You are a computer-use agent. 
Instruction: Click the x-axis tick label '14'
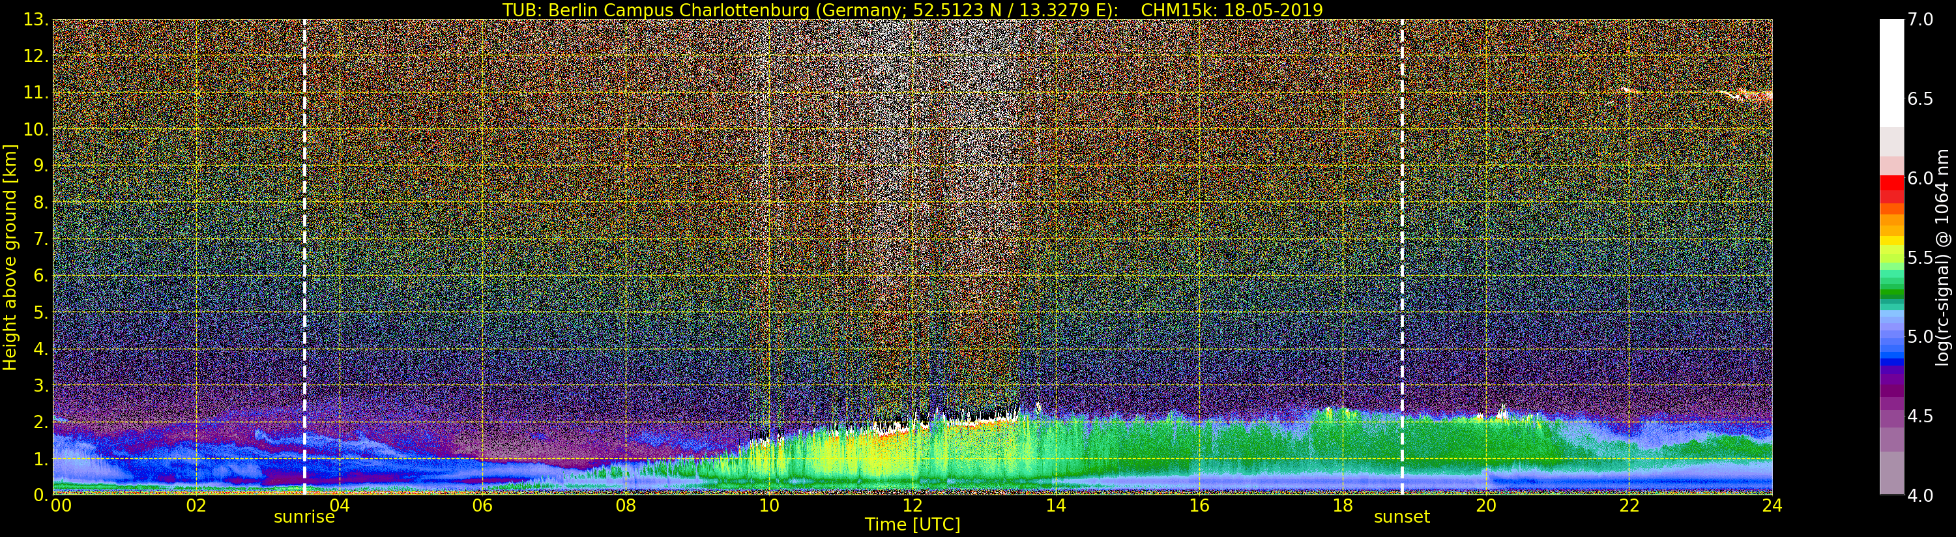click(x=1055, y=506)
